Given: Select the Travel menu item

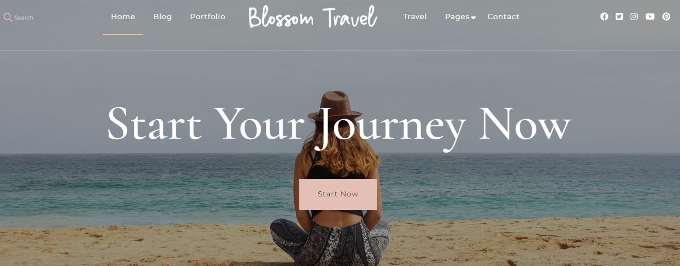Looking at the screenshot, I should coord(415,16).
